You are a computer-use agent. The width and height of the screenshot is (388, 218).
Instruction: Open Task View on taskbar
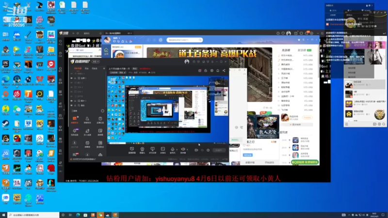pos(70,215)
